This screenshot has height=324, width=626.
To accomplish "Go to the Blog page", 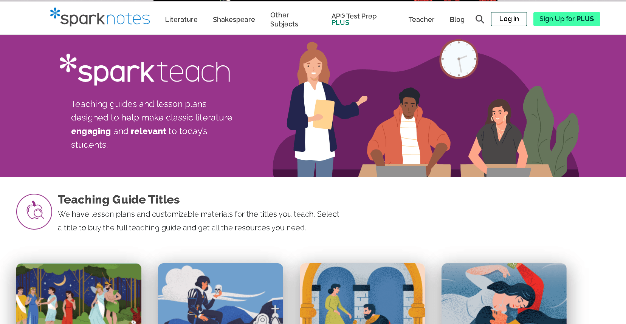I will coord(457,20).
